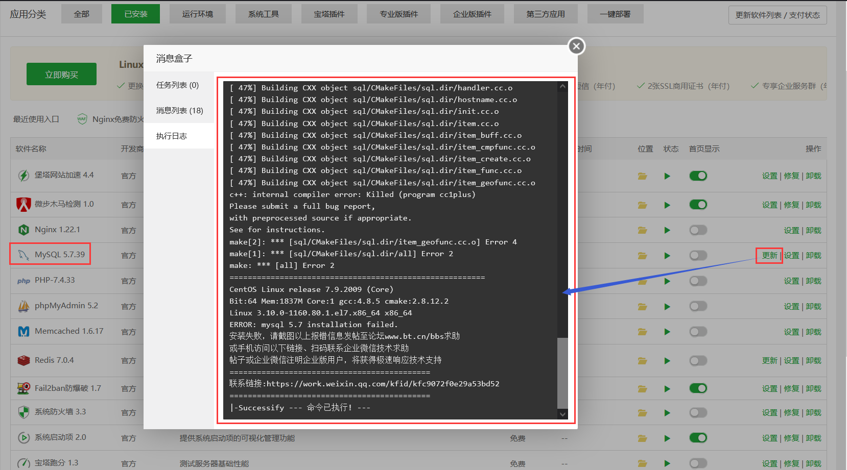
Task: Click play status icon for 系统启动项 2.0
Action: point(667,438)
